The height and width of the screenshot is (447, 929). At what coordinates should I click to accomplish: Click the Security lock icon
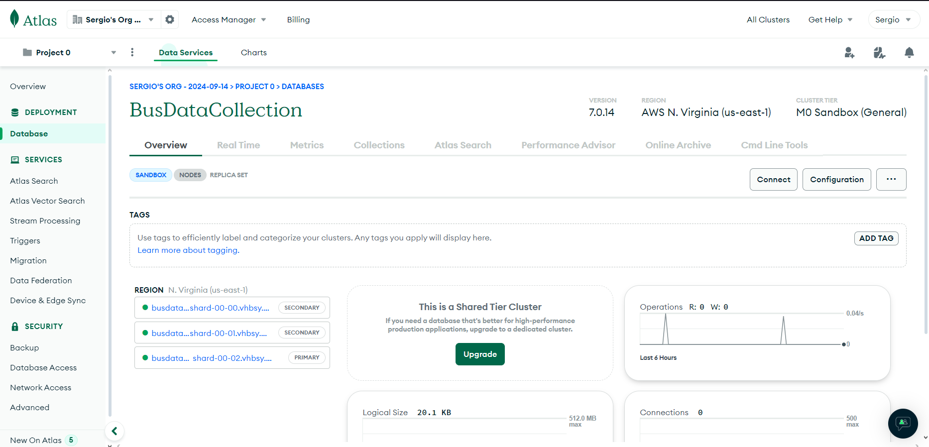point(15,327)
